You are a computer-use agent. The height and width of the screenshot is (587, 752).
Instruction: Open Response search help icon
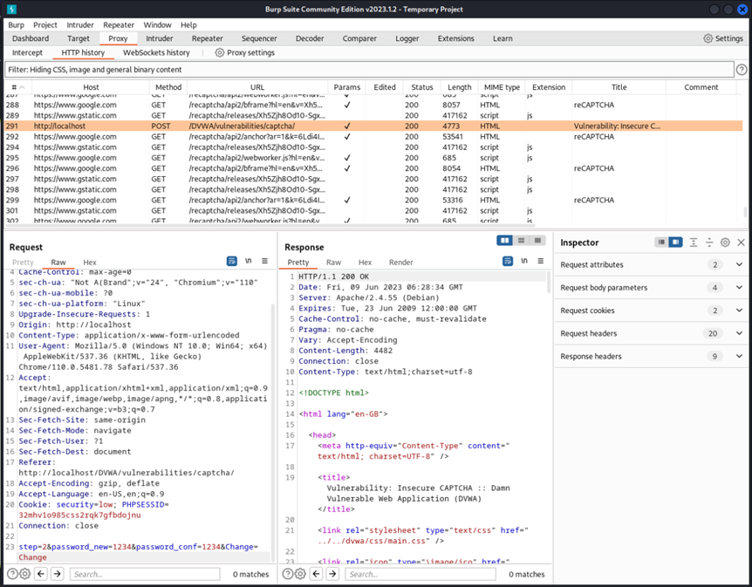point(288,574)
